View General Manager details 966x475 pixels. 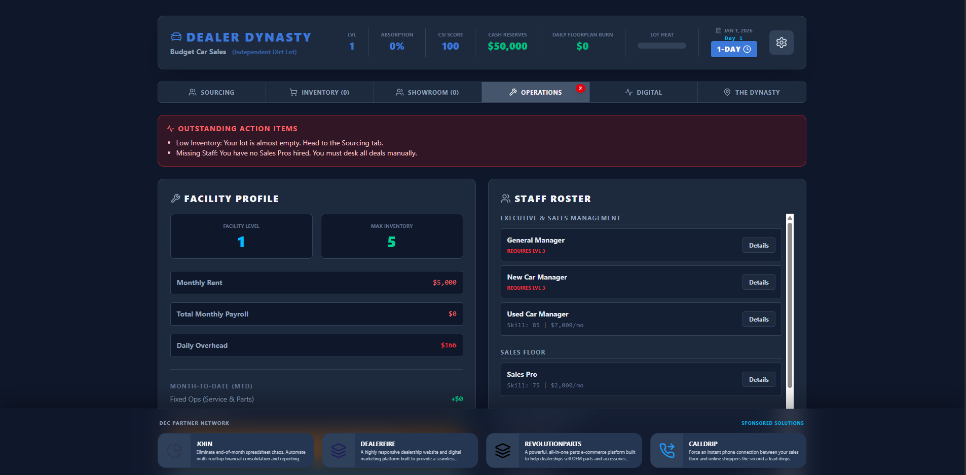tap(759, 246)
